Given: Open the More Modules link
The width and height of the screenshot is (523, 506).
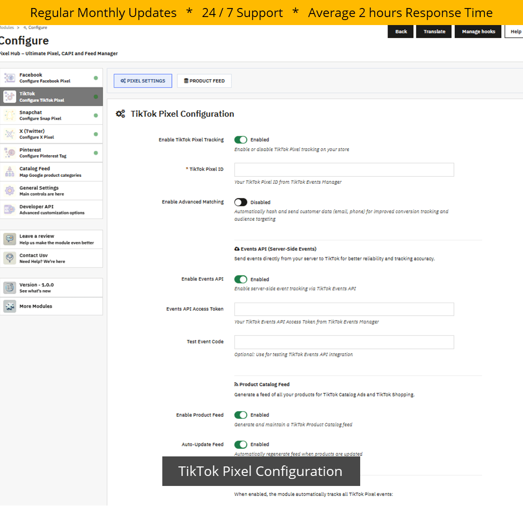Looking at the screenshot, I should click(x=52, y=306).
